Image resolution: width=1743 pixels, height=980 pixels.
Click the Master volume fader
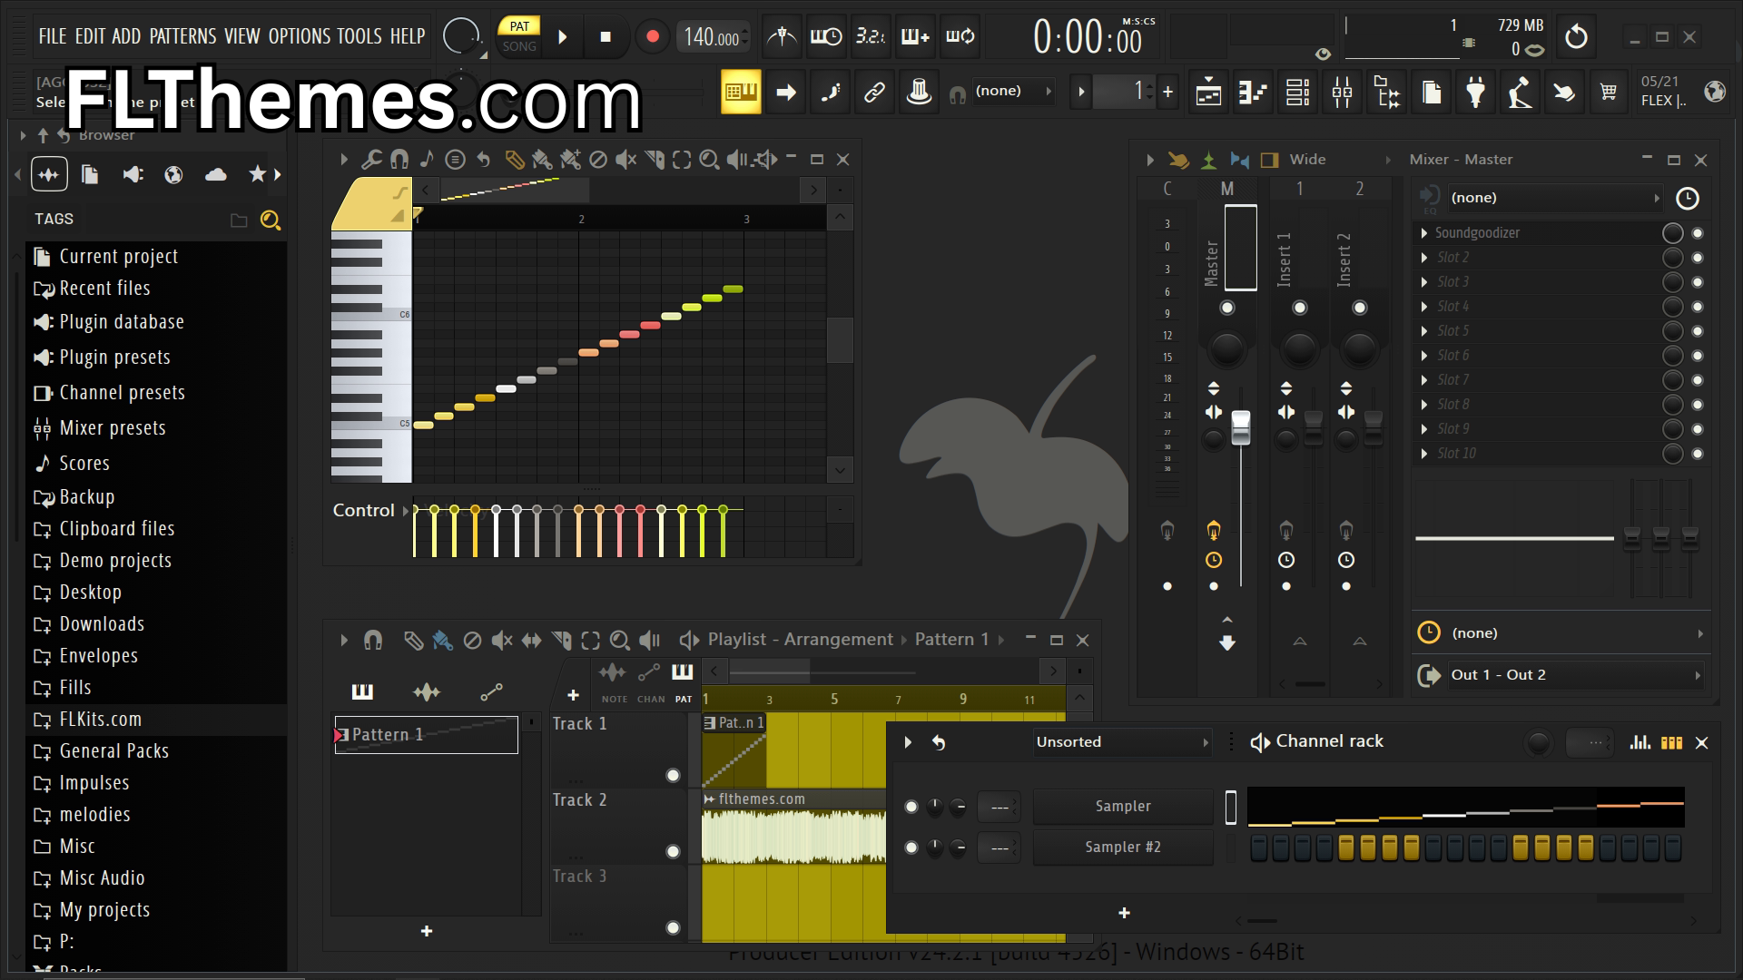[x=1240, y=428]
